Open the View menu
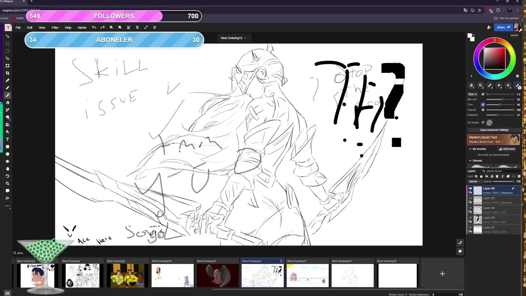The width and height of the screenshot is (526, 296). coord(42,28)
